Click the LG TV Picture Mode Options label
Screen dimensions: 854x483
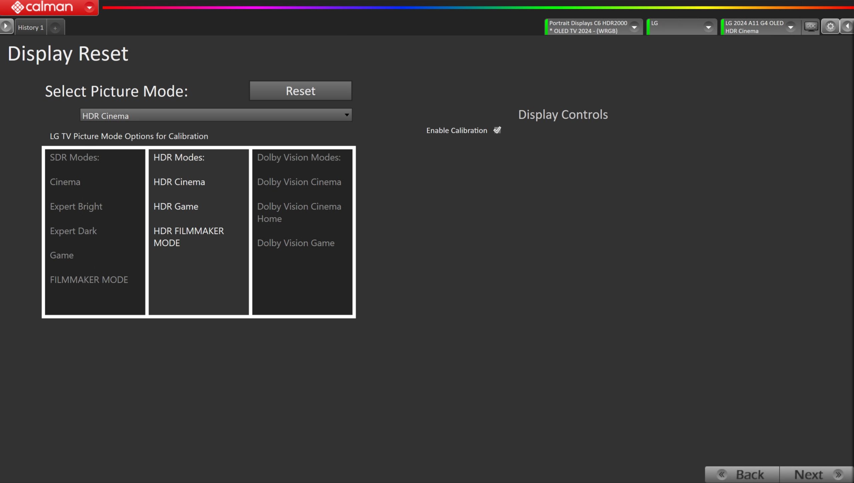129,136
